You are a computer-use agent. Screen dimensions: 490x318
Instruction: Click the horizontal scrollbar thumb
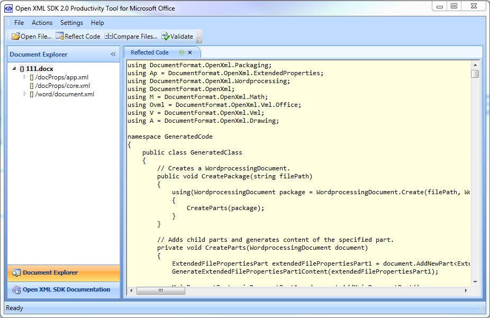(161, 290)
